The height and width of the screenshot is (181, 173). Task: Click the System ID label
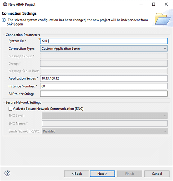[x=17, y=41]
